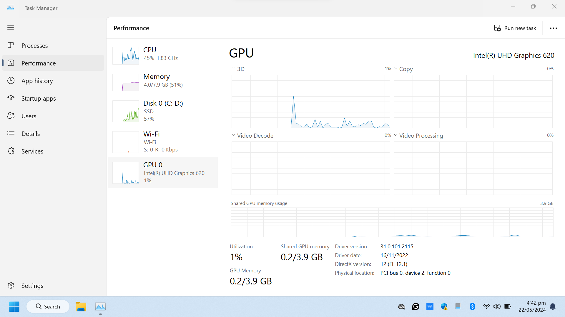Click the PCI bus 0 physical location text
The width and height of the screenshot is (565, 317).
pyautogui.click(x=416, y=273)
